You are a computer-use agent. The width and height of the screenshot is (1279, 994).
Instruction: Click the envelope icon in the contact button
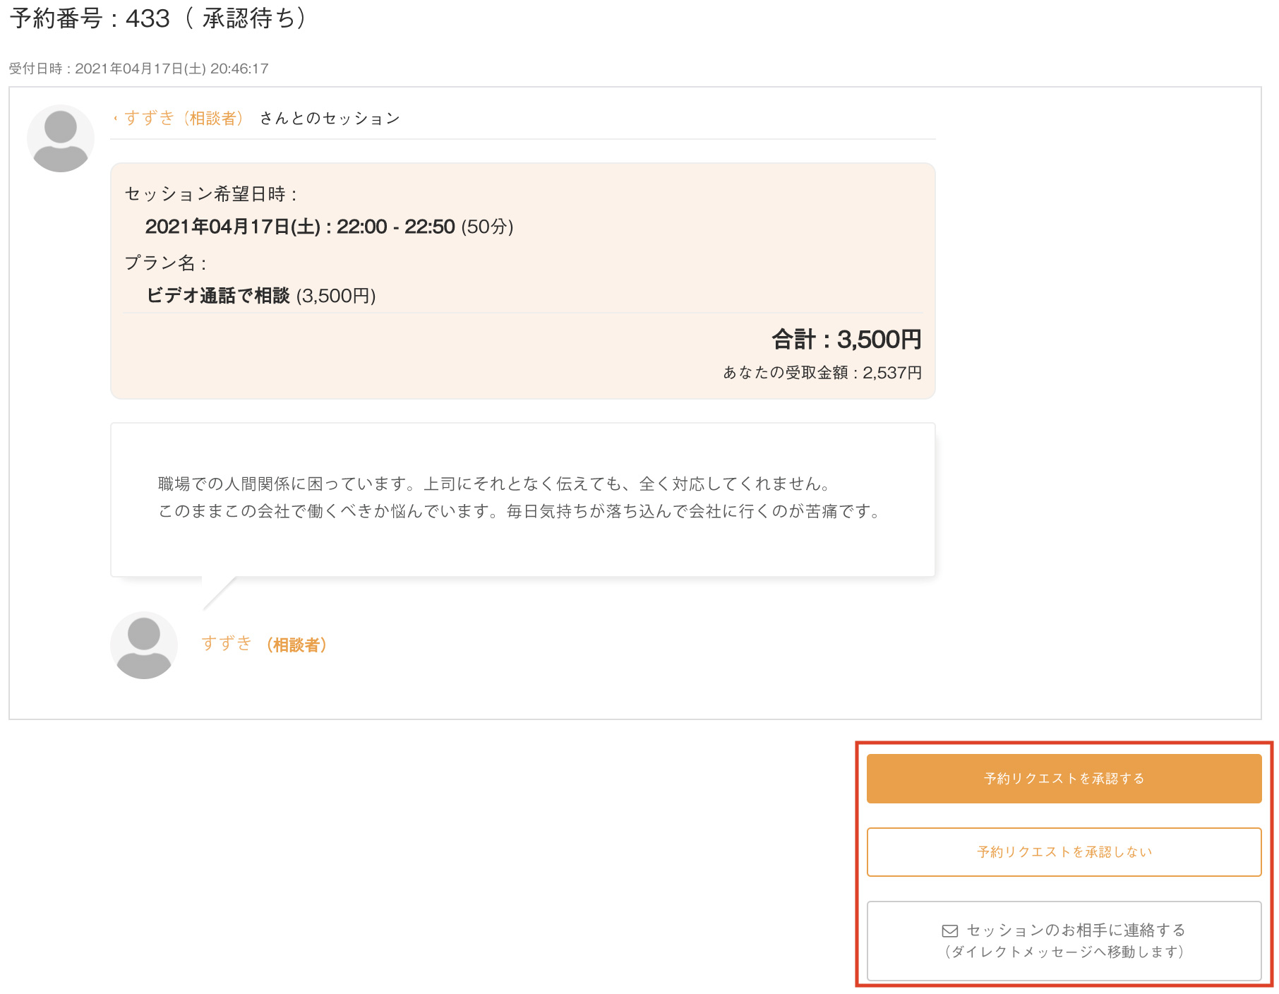[949, 930]
